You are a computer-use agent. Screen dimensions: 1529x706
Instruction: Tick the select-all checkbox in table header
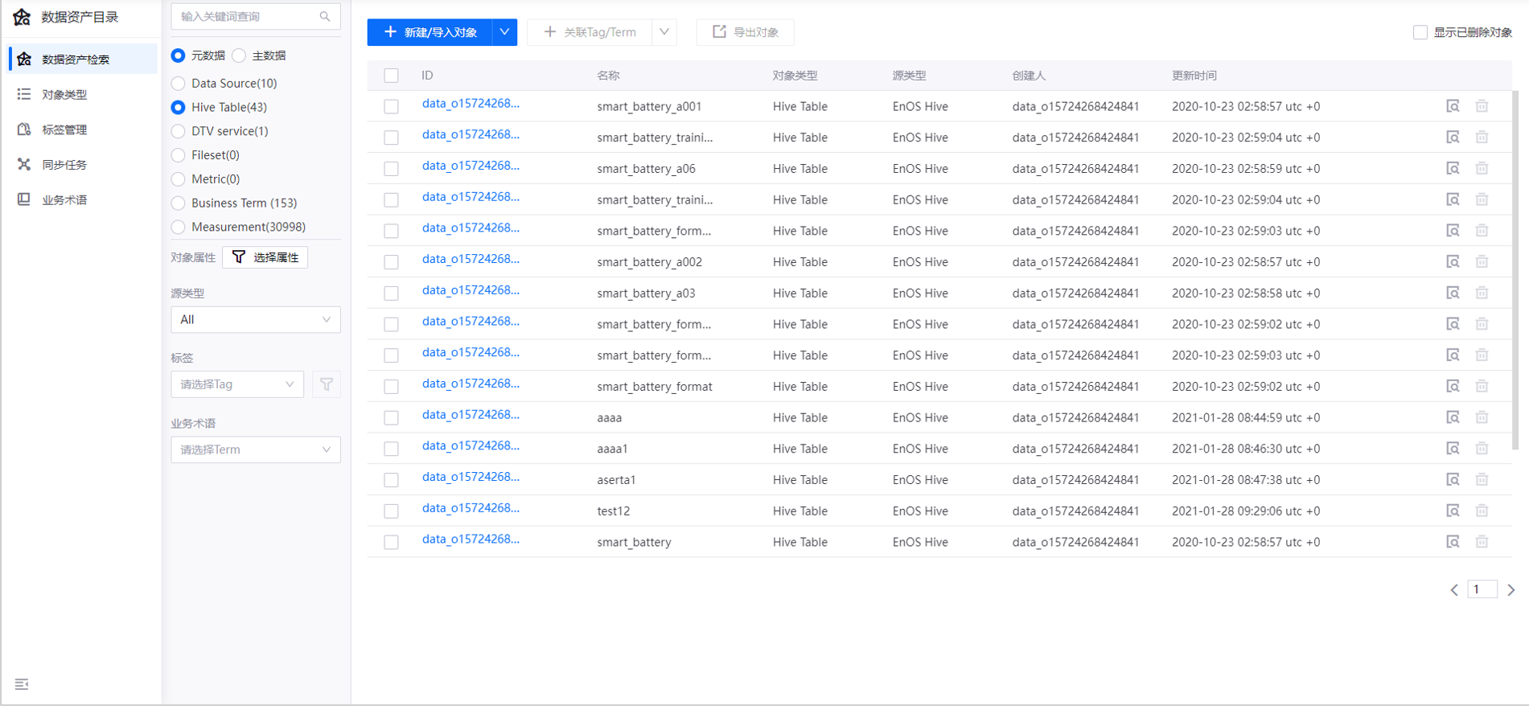pos(391,76)
